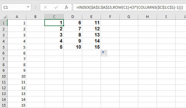186x108 pixels.
Task: Select row 7 header
Action: click(x=3, y=59)
